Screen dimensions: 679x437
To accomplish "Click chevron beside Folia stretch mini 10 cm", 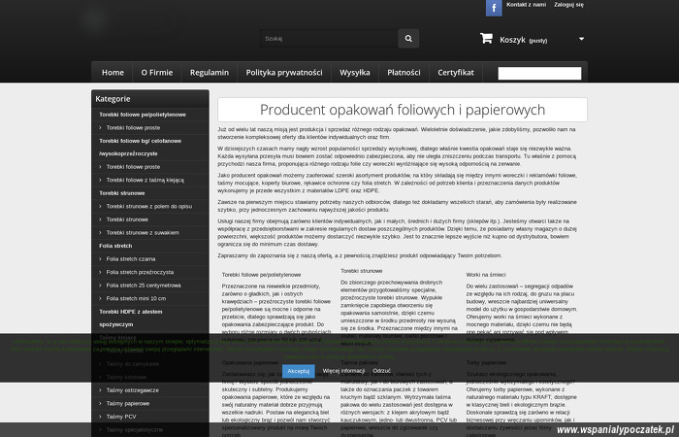I will pos(101,298).
